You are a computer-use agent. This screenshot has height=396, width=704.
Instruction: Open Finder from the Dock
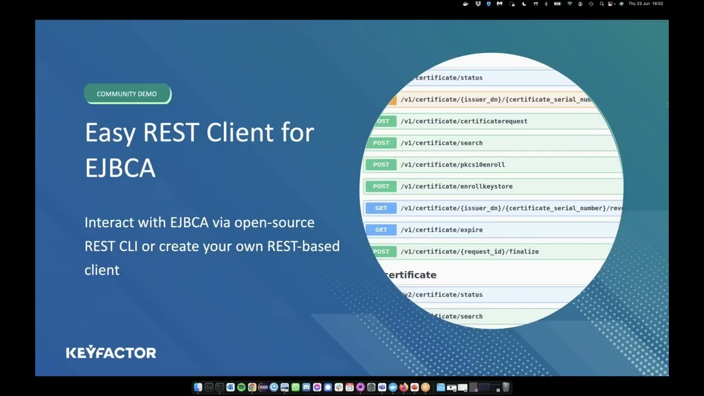pos(198,387)
